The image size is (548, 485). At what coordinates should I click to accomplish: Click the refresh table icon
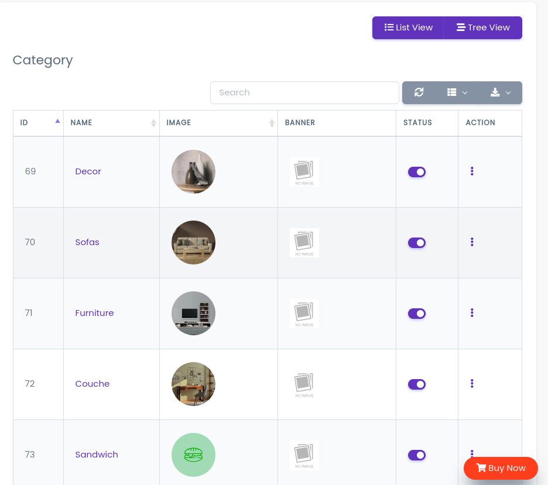(419, 92)
